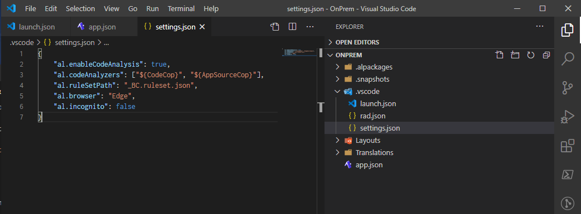Viewport: 581px width, 214px height.
Task: Open the Run and Debug view icon
Action: point(567,117)
